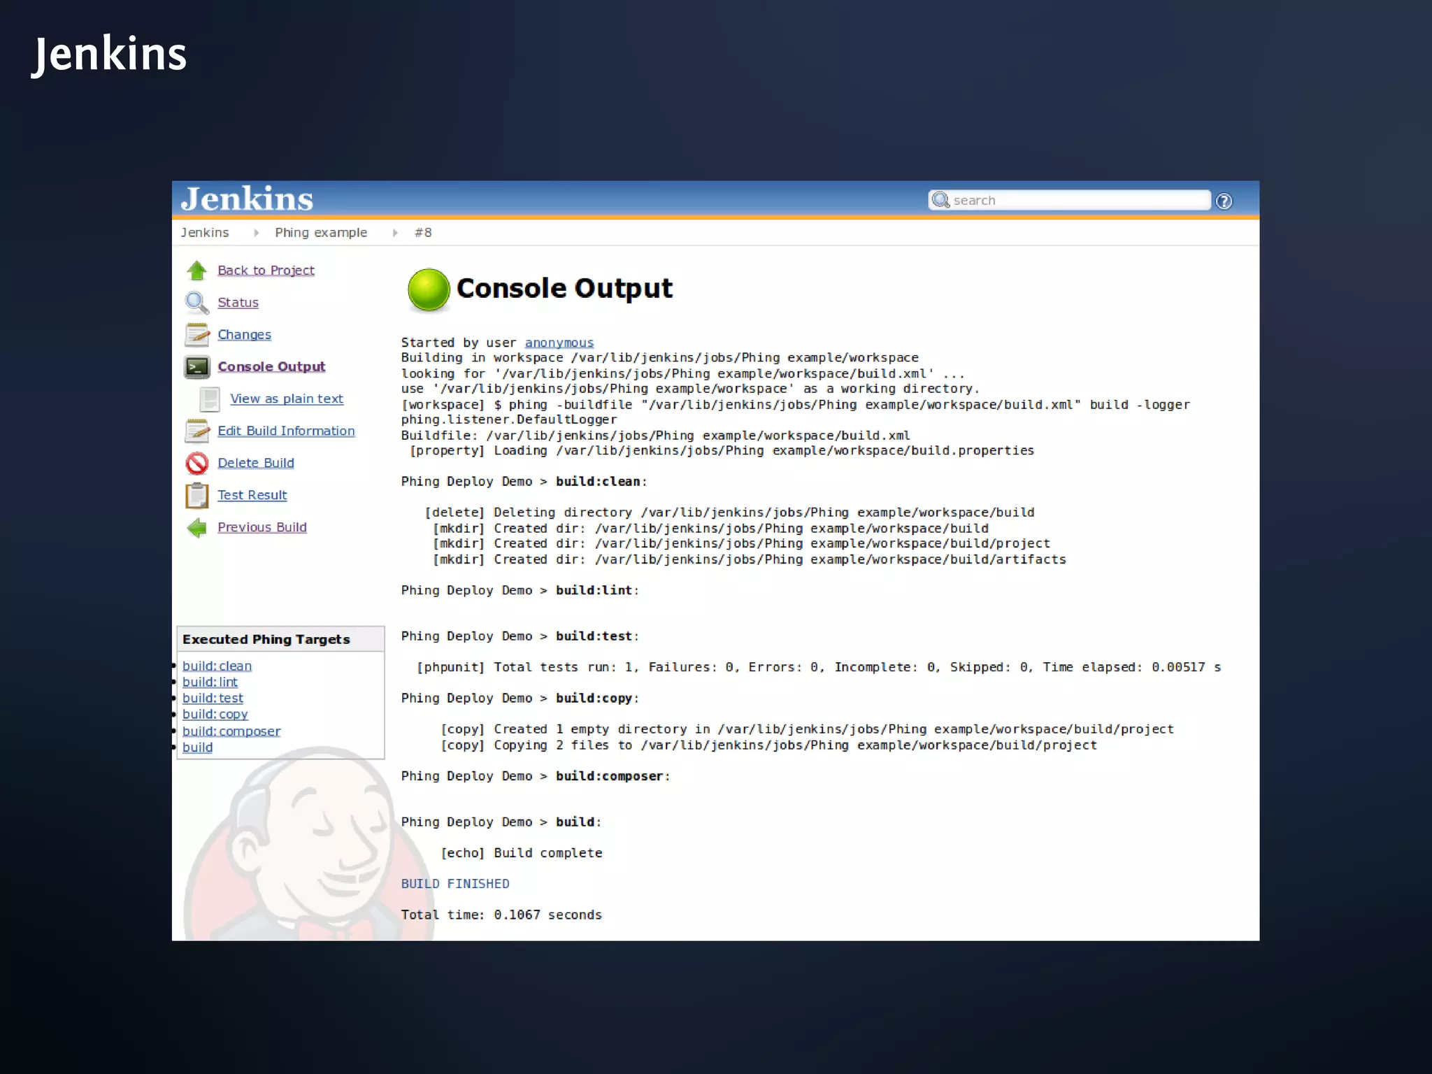Click the [echo] Build complete line
This screenshot has width=1432, height=1074.
[521, 853]
